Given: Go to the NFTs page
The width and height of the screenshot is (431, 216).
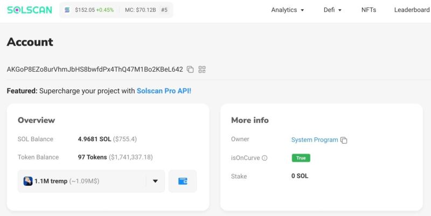Looking at the screenshot, I should coord(369,10).
